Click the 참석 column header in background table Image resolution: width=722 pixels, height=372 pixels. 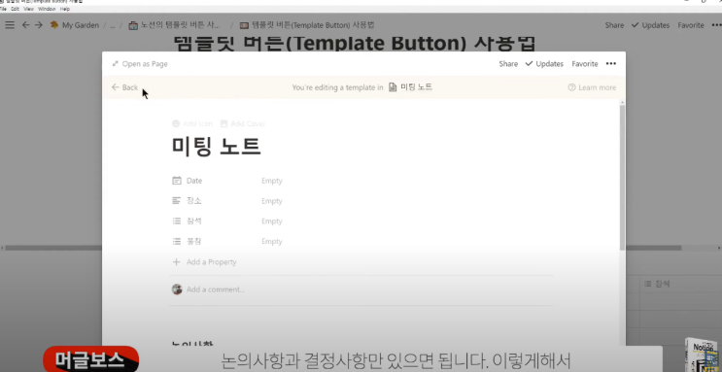pyautogui.click(x=657, y=284)
